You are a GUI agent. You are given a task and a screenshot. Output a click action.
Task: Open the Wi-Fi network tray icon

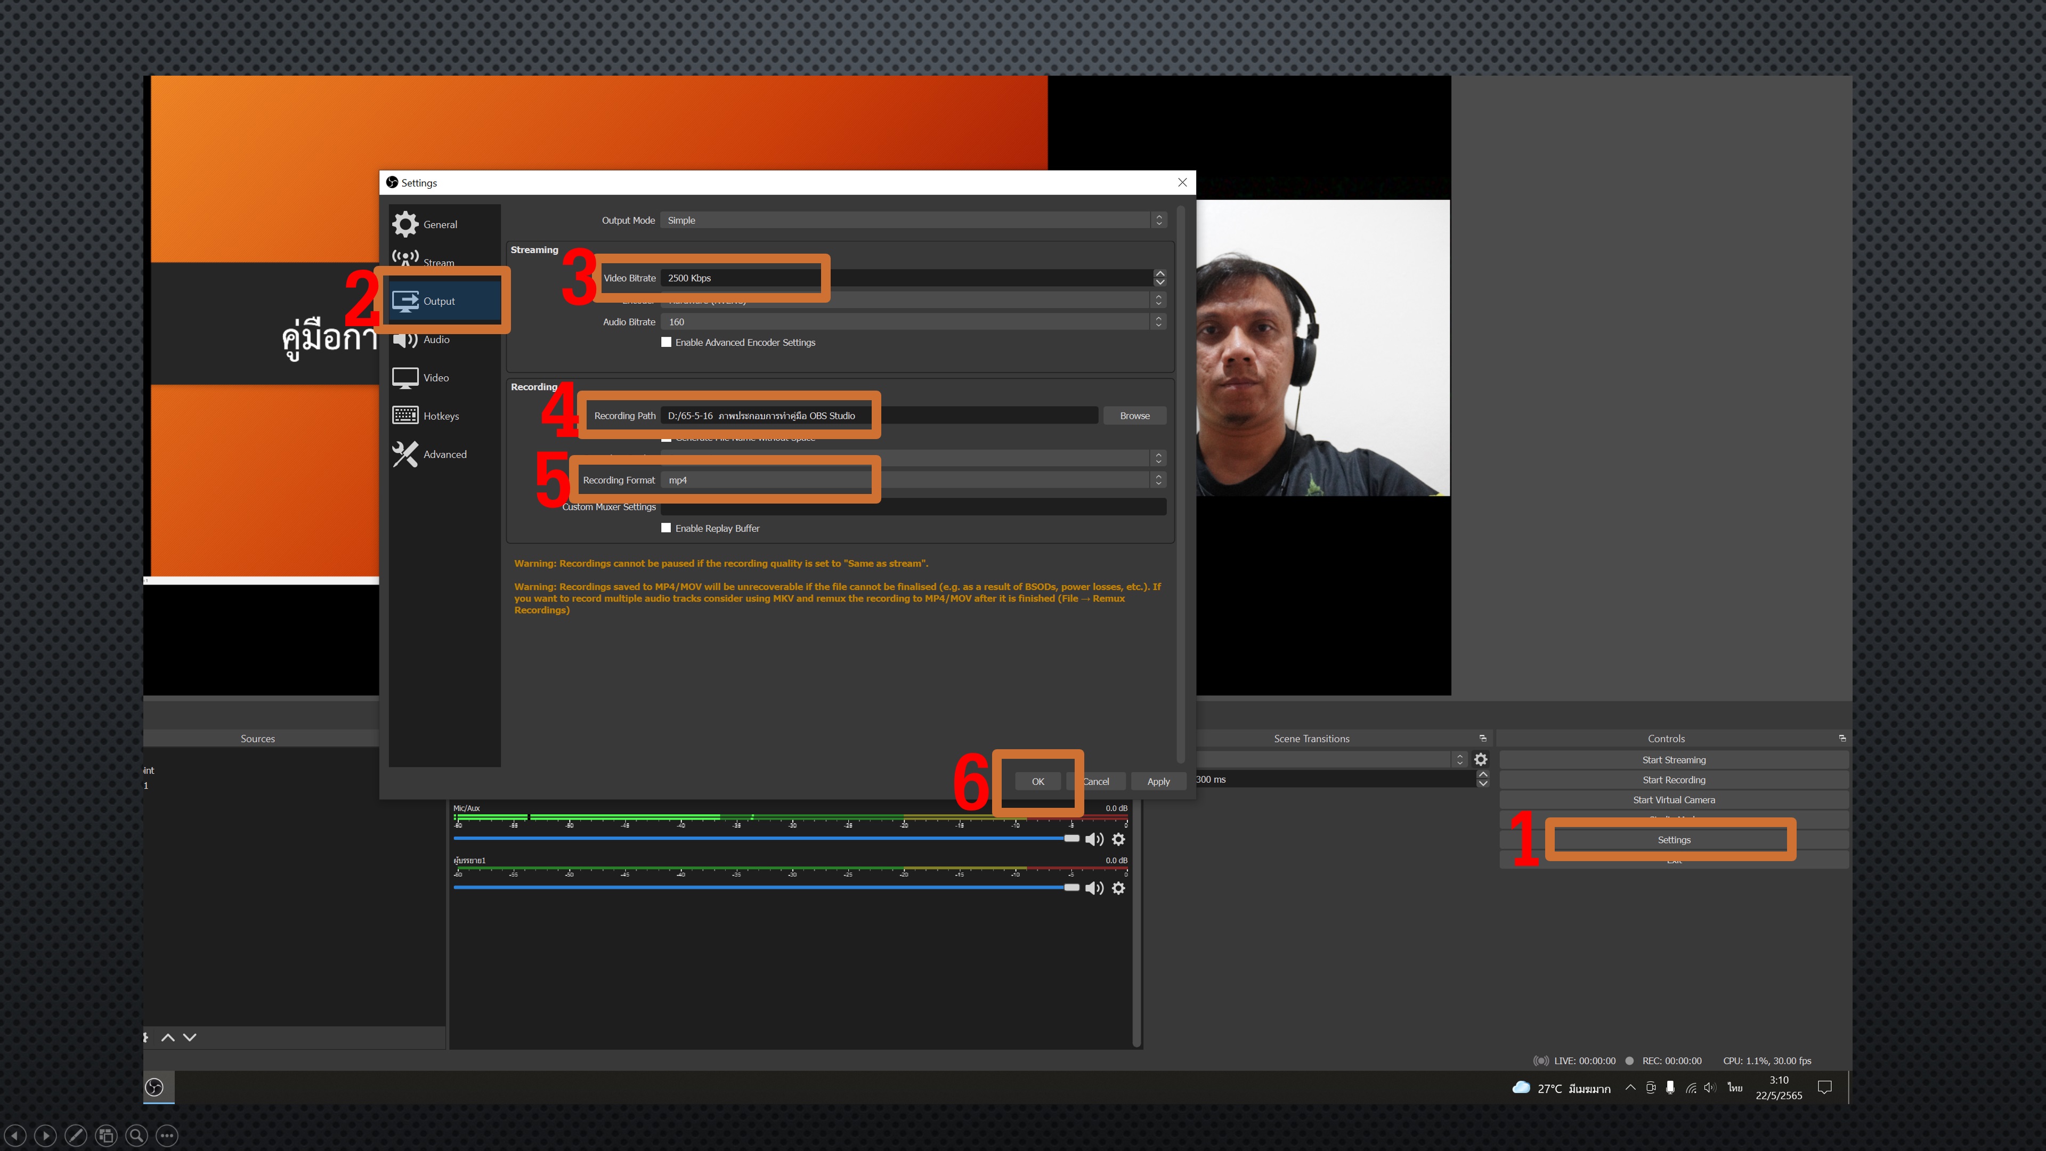(x=1691, y=1088)
